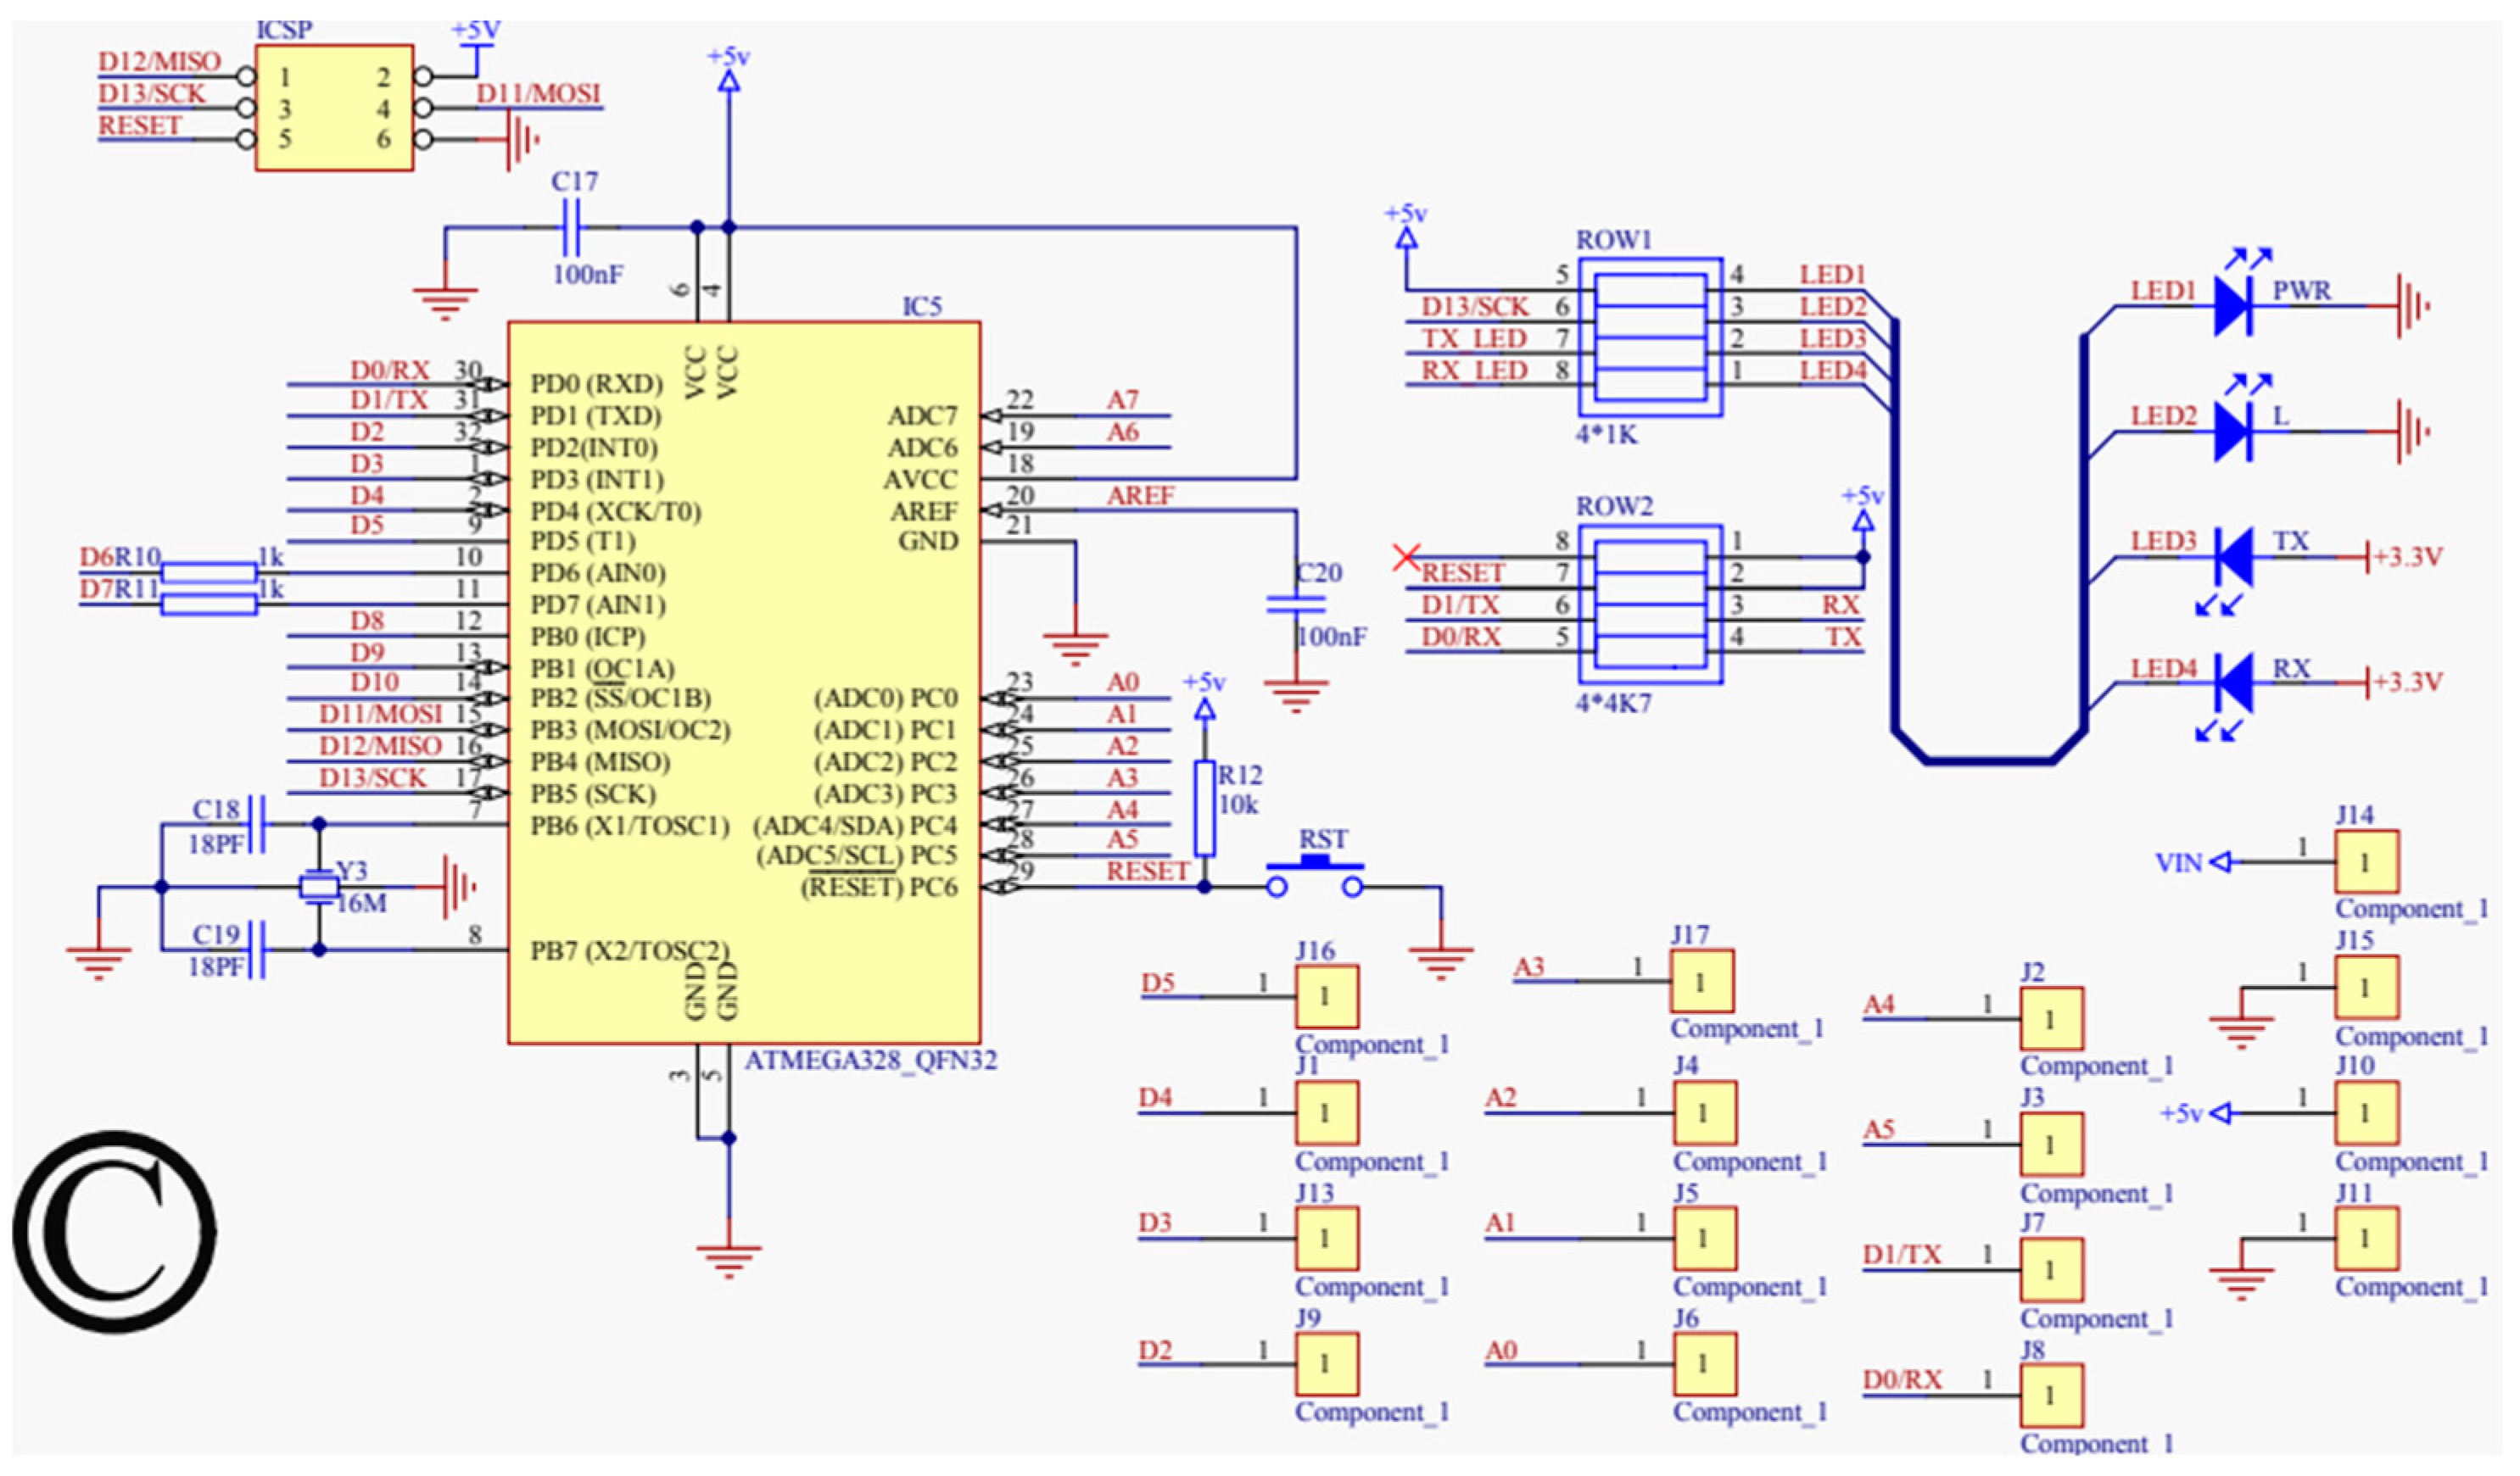This screenshot has width=2520, height=1476.
Task: Click the C17 100nF capacitor symbol
Action: click(572, 228)
